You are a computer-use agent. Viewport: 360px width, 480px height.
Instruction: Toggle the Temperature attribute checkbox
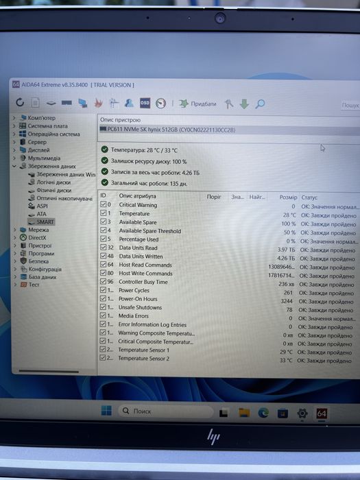pyautogui.click(x=103, y=213)
